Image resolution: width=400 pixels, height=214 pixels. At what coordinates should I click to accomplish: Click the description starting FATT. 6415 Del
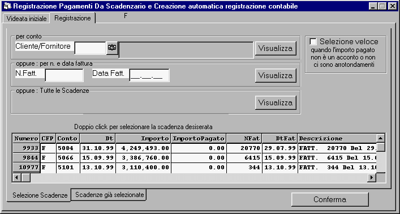pyautogui.click(x=337, y=158)
